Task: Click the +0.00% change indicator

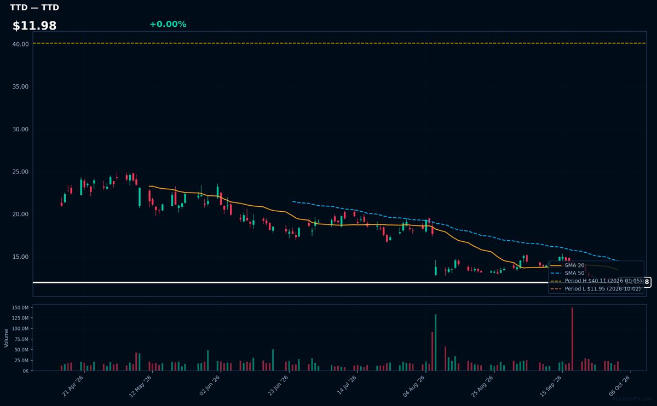Action: tap(168, 24)
